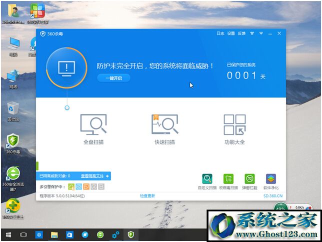
Task: Open the 日志 log menu
Action: (220, 33)
